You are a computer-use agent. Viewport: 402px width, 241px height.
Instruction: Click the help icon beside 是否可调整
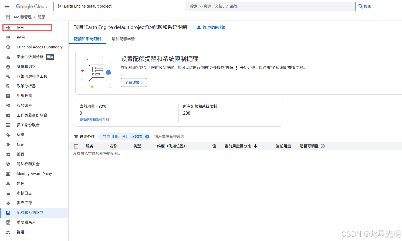tap(323, 146)
